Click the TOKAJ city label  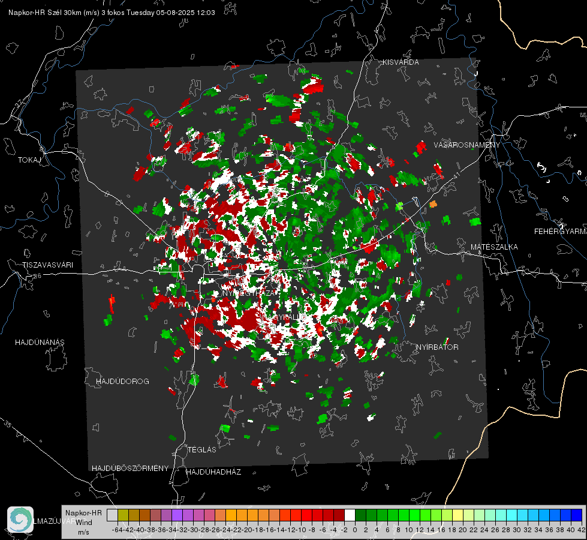click(x=29, y=160)
